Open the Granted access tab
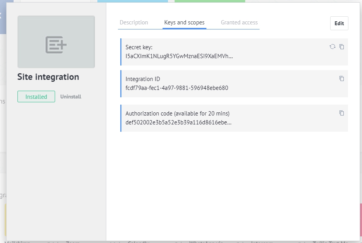 coord(239,22)
